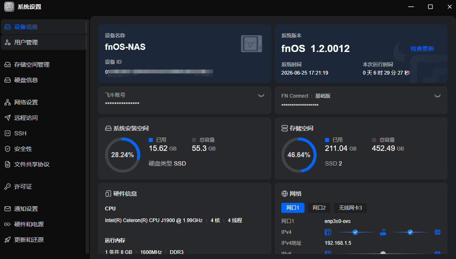Image resolution: width=456 pixels, height=259 pixels.
Task: Click the 网络设置 network icon
Action: click(x=8, y=102)
